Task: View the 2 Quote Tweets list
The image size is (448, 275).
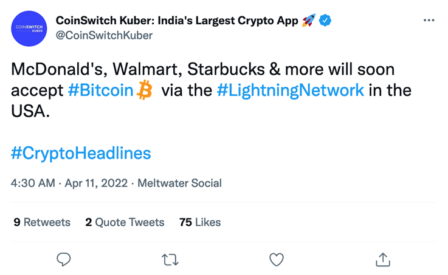Action: (125, 222)
